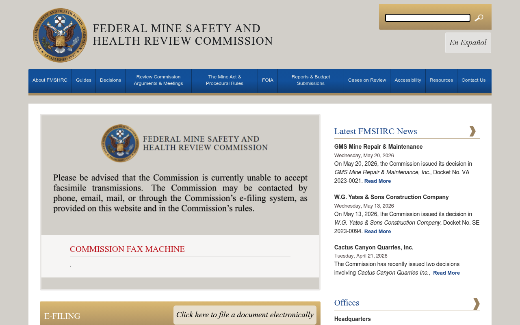The height and width of the screenshot is (325, 520).
Task: Open the Commission Fax Machine heading link
Action: (x=127, y=249)
